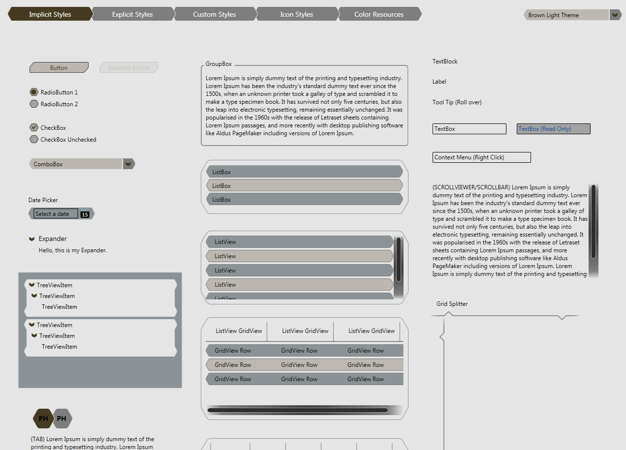Select the first PH hexagon tab

(x=43, y=419)
